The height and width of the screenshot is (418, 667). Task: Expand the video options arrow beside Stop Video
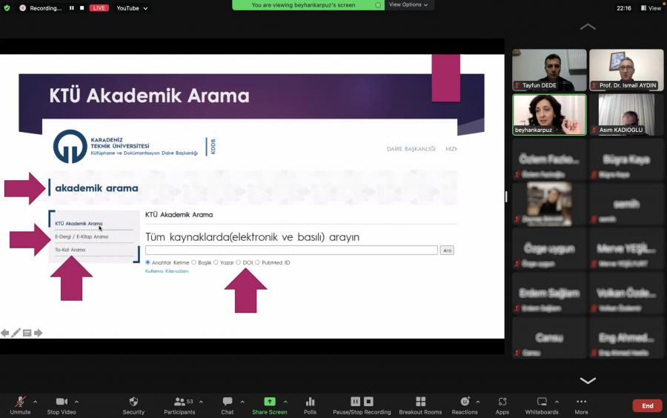click(76, 402)
